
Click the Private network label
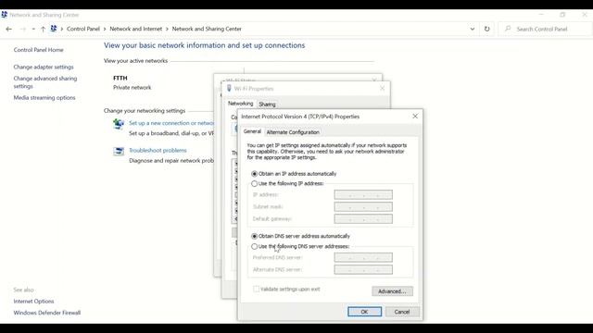(x=132, y=87)
